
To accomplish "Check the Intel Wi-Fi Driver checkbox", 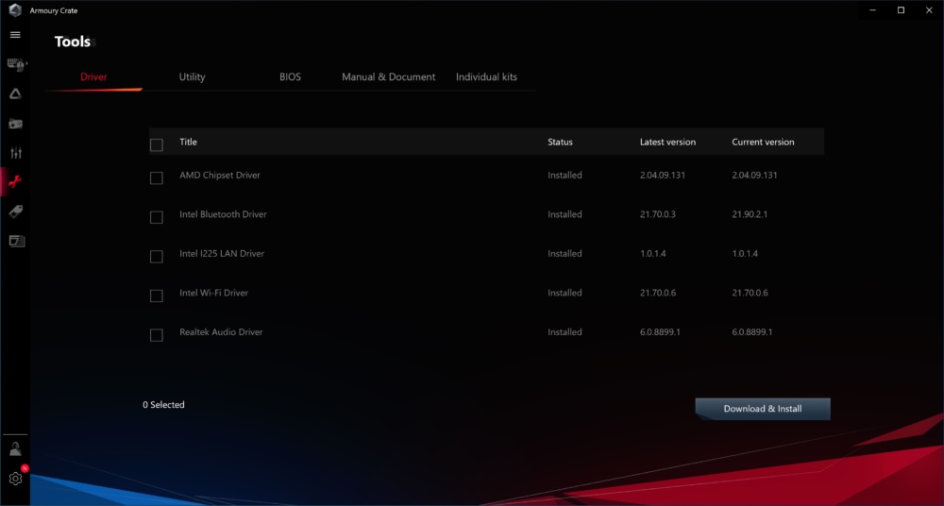I will pyautogui.click(x=156, y=295).
